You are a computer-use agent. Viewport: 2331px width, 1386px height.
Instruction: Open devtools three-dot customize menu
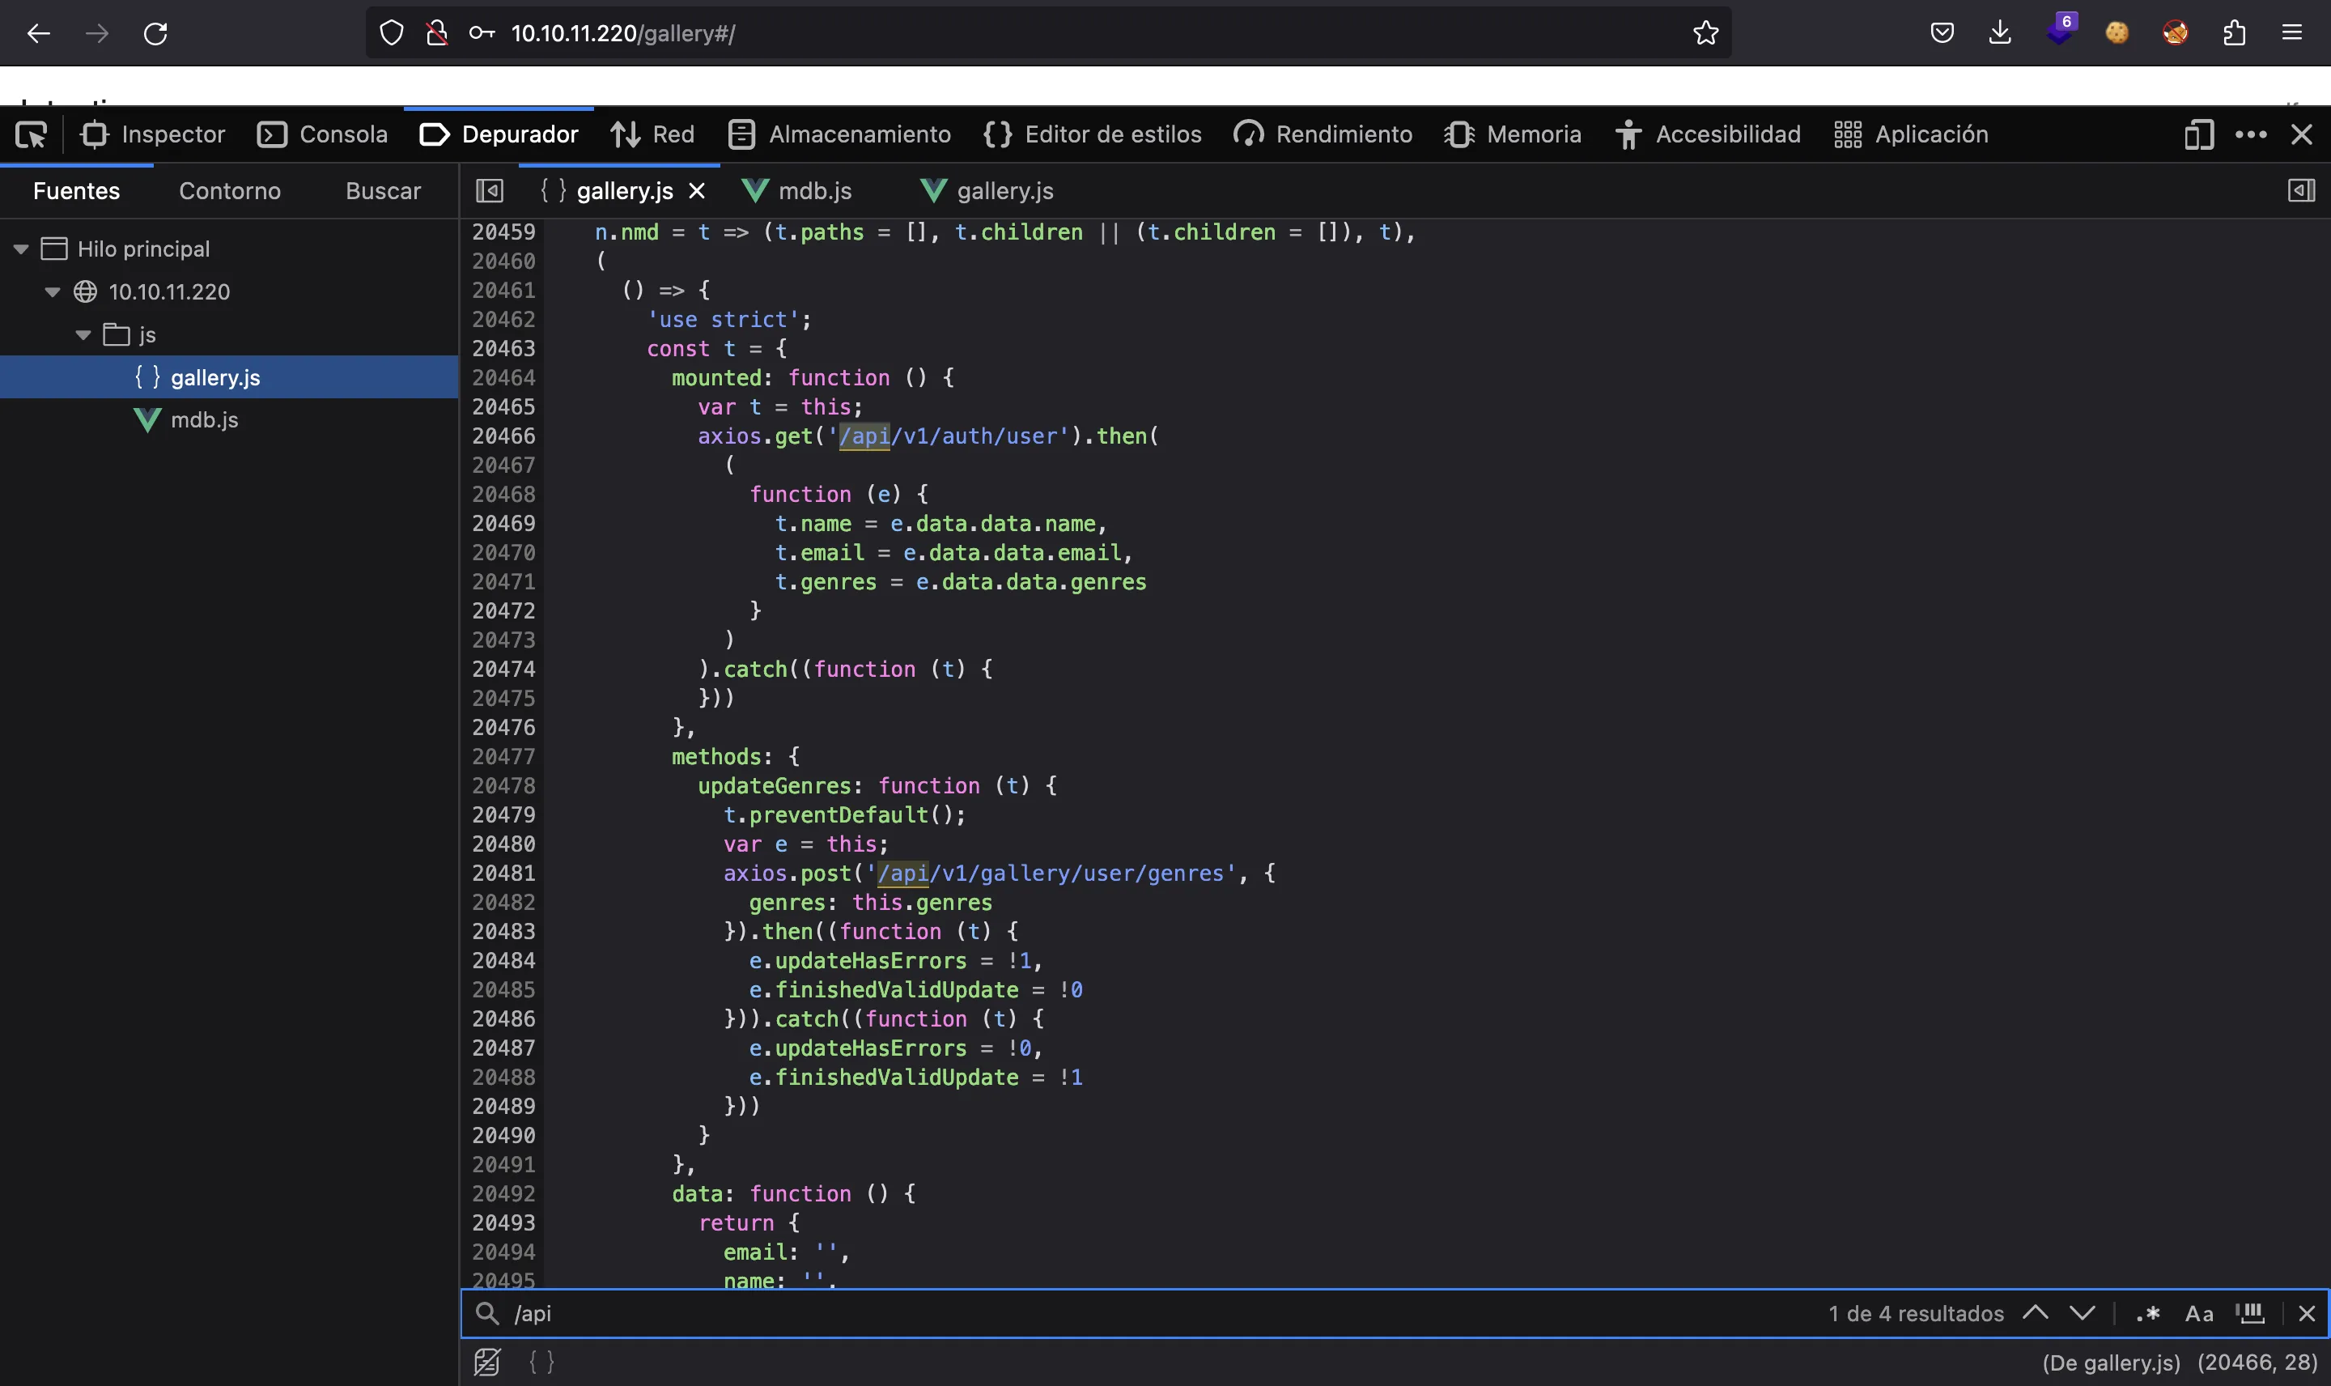2251,135
